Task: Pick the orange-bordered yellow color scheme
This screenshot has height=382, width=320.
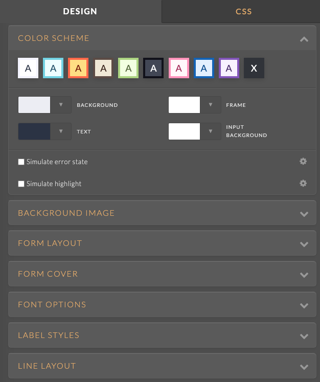Action: (x=78, y=68)
